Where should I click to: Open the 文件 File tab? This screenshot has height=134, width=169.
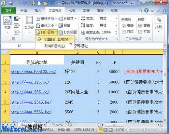pos(8,11)
